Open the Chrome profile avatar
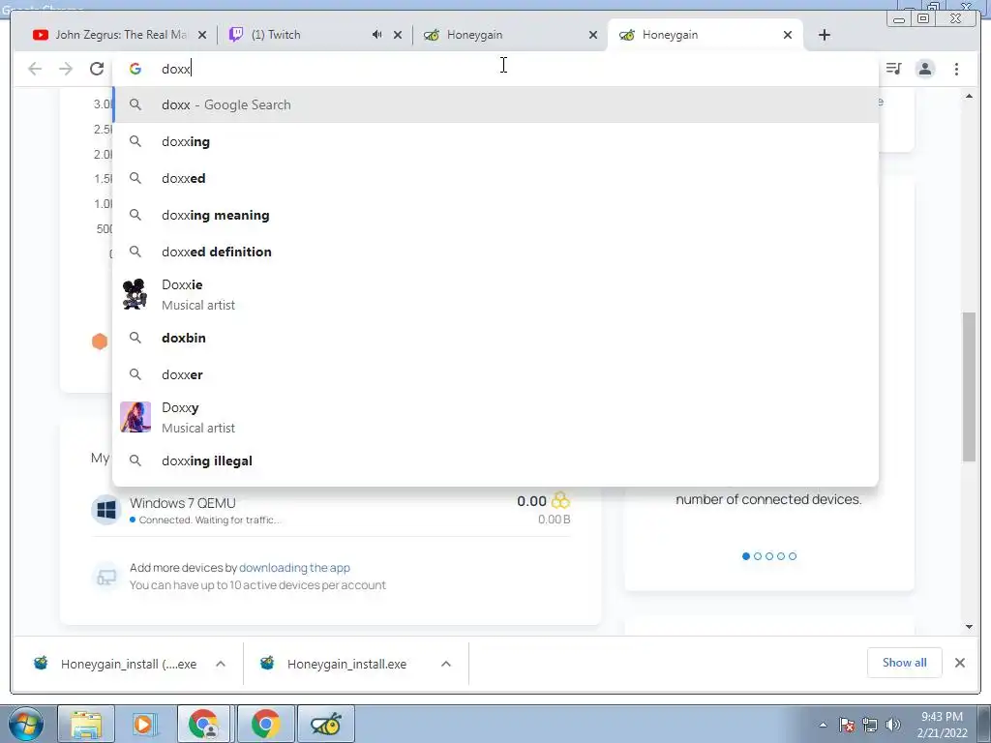The width and height of the screenshot is (991, 743). point(925,69)
